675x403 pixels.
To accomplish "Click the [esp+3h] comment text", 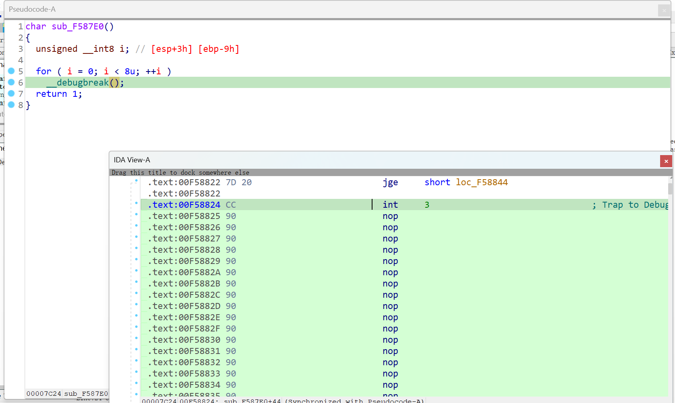I will (x=172, y=49).
